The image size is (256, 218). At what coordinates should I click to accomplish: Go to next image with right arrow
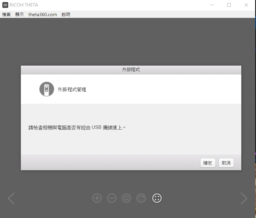[244, 198]
